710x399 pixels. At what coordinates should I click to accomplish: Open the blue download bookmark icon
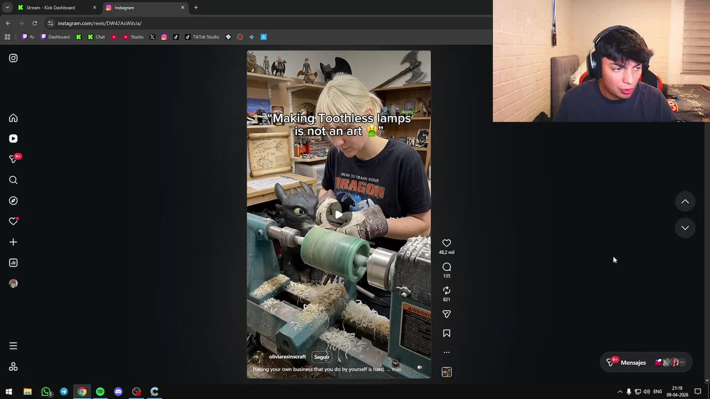pos(263,37)
